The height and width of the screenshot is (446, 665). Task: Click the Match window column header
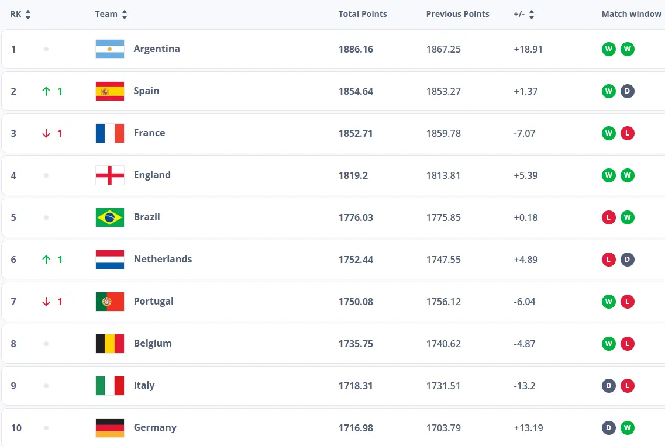point(631,14)
